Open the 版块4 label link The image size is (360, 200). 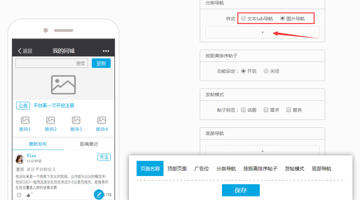102,129
